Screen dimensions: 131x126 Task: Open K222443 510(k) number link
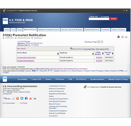pos(99,58)
